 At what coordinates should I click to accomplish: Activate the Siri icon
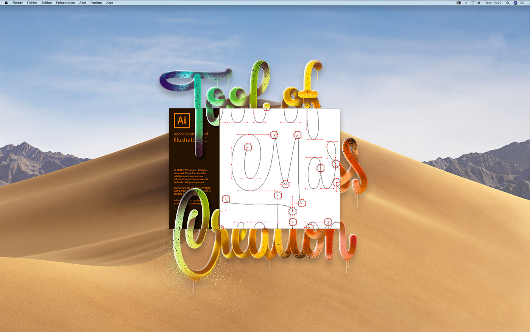point(515,3)
